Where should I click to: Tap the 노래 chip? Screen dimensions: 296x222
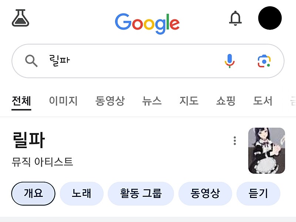81,194
